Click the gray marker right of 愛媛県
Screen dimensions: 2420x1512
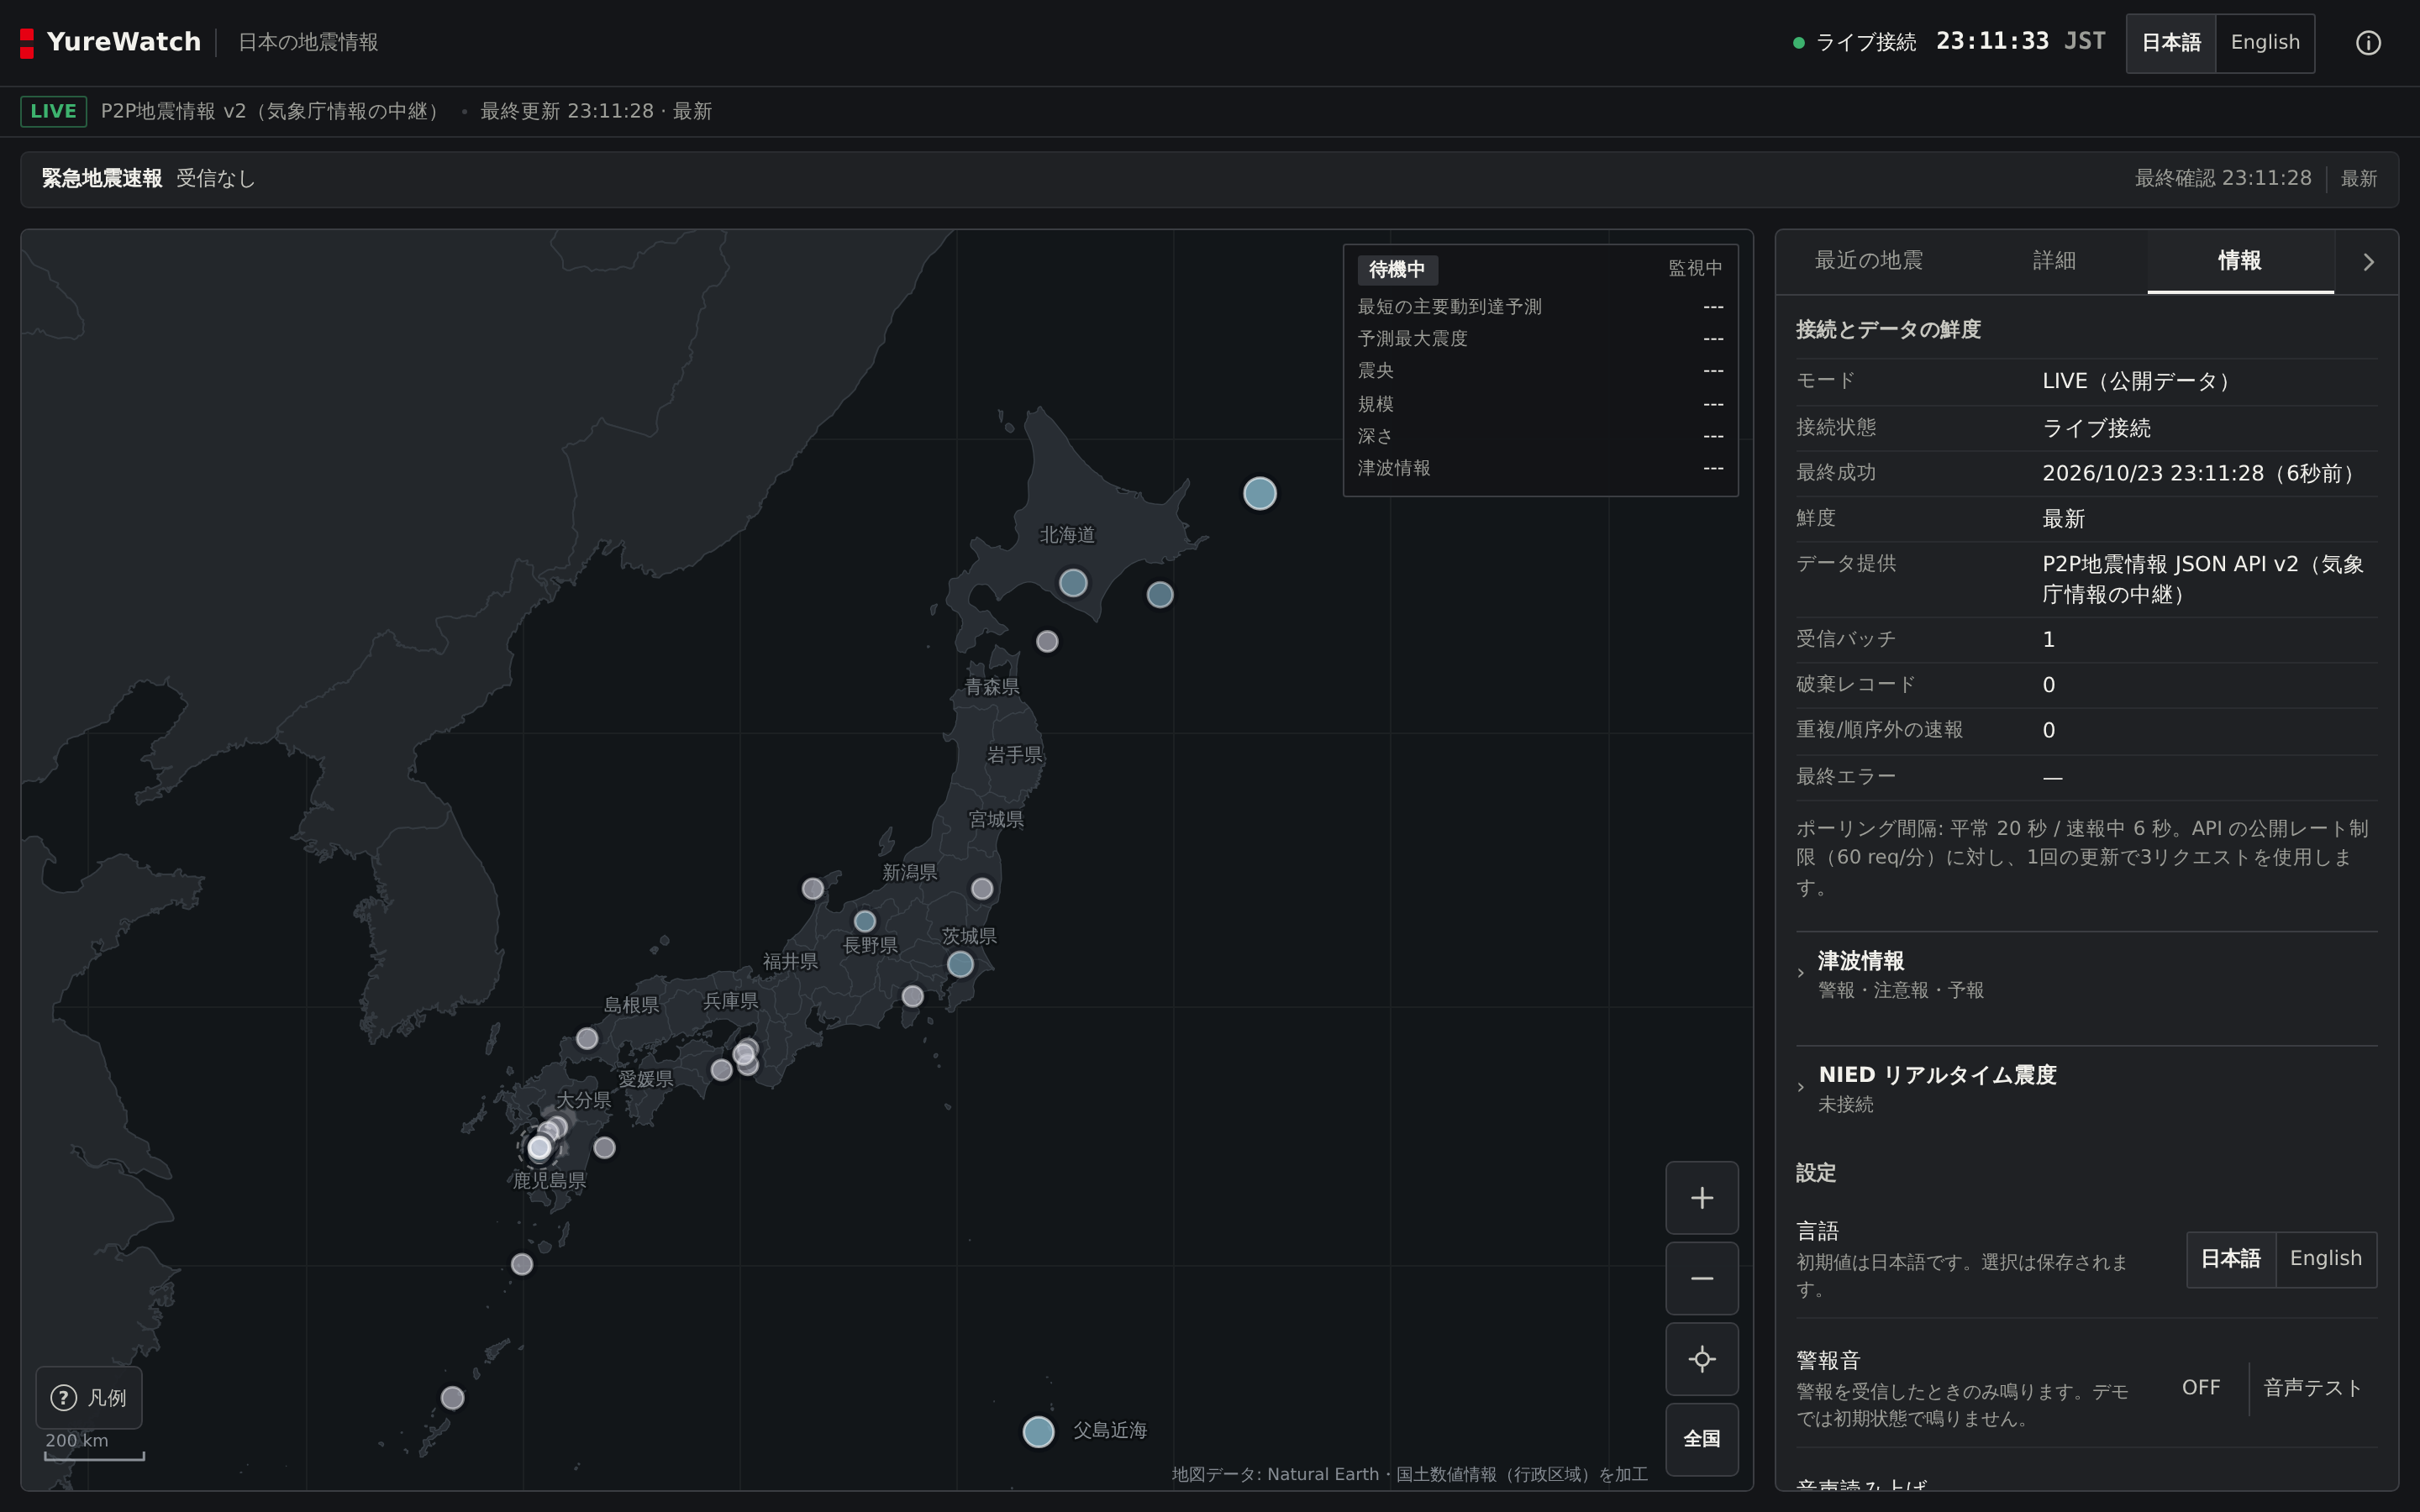click(721, 1070)
